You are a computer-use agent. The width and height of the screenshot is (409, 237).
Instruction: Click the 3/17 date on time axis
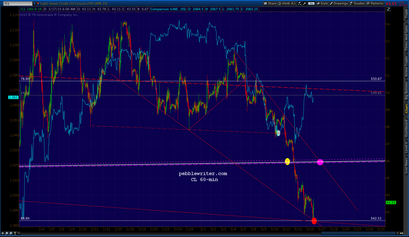322,229
